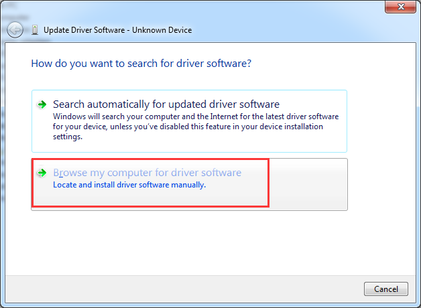Click blank right side of Browse option panel
Viewport: 421px width, 308px height.
pyautogui.click(x=308, y=184)
